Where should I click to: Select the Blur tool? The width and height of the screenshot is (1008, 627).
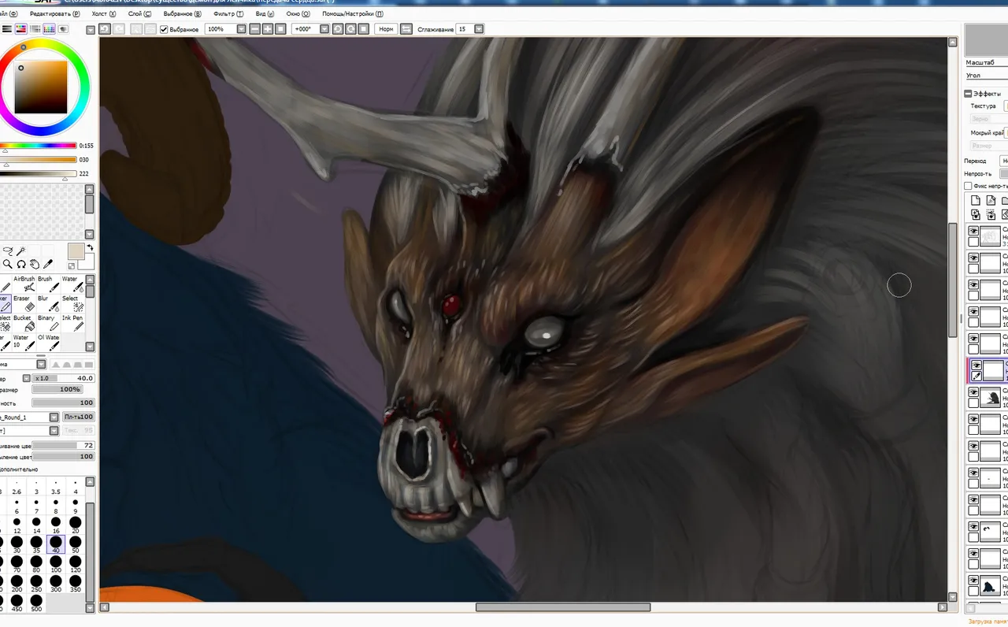(x=47, y=303)
